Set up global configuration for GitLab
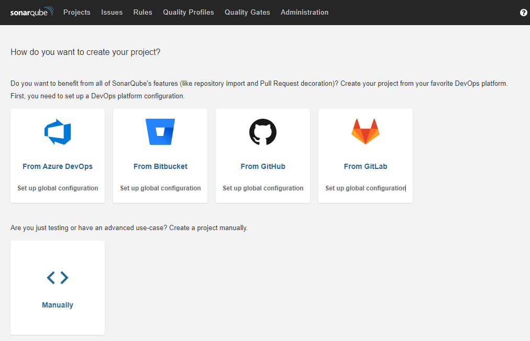Image resolution: width=530 pixels, height=341 pixels. pyautogui.click(x=366, y=188)
